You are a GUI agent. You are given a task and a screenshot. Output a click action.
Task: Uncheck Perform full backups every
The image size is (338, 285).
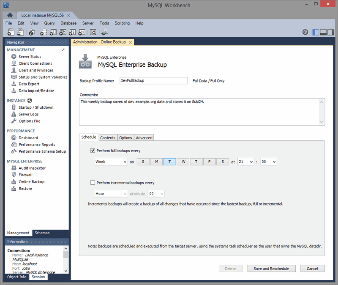pyautogui.click(x=93, y=151)
